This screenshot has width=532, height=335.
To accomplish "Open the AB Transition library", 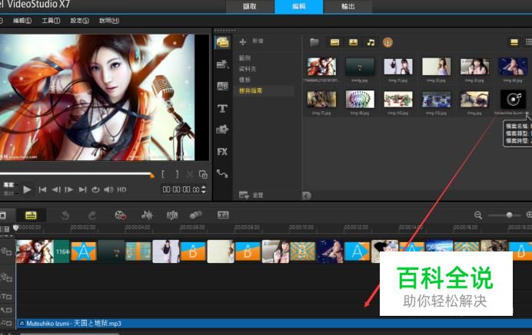I will (223, 86).
